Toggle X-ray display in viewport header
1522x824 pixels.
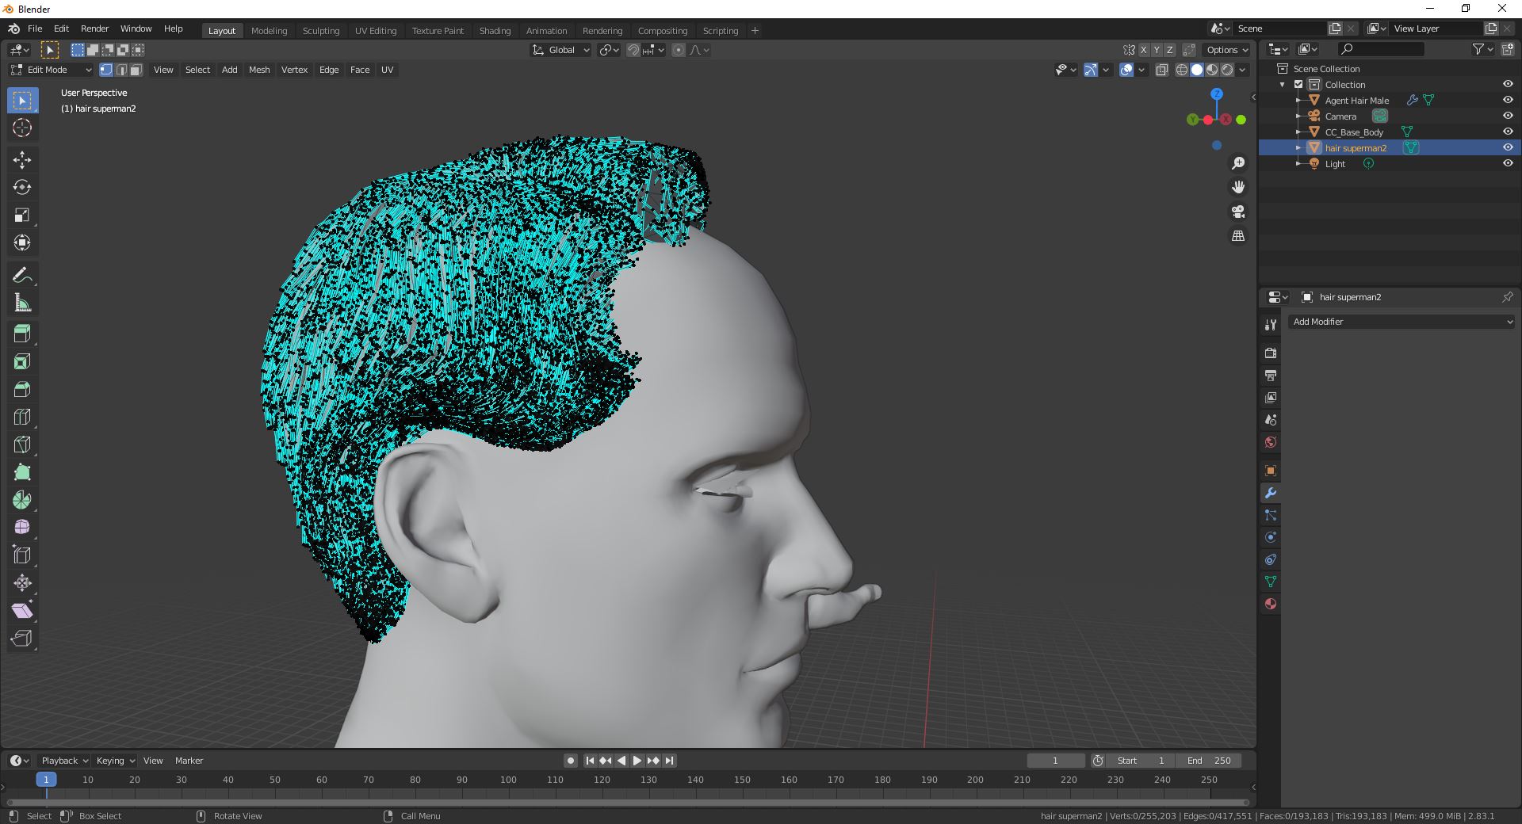coord(1161,70)
